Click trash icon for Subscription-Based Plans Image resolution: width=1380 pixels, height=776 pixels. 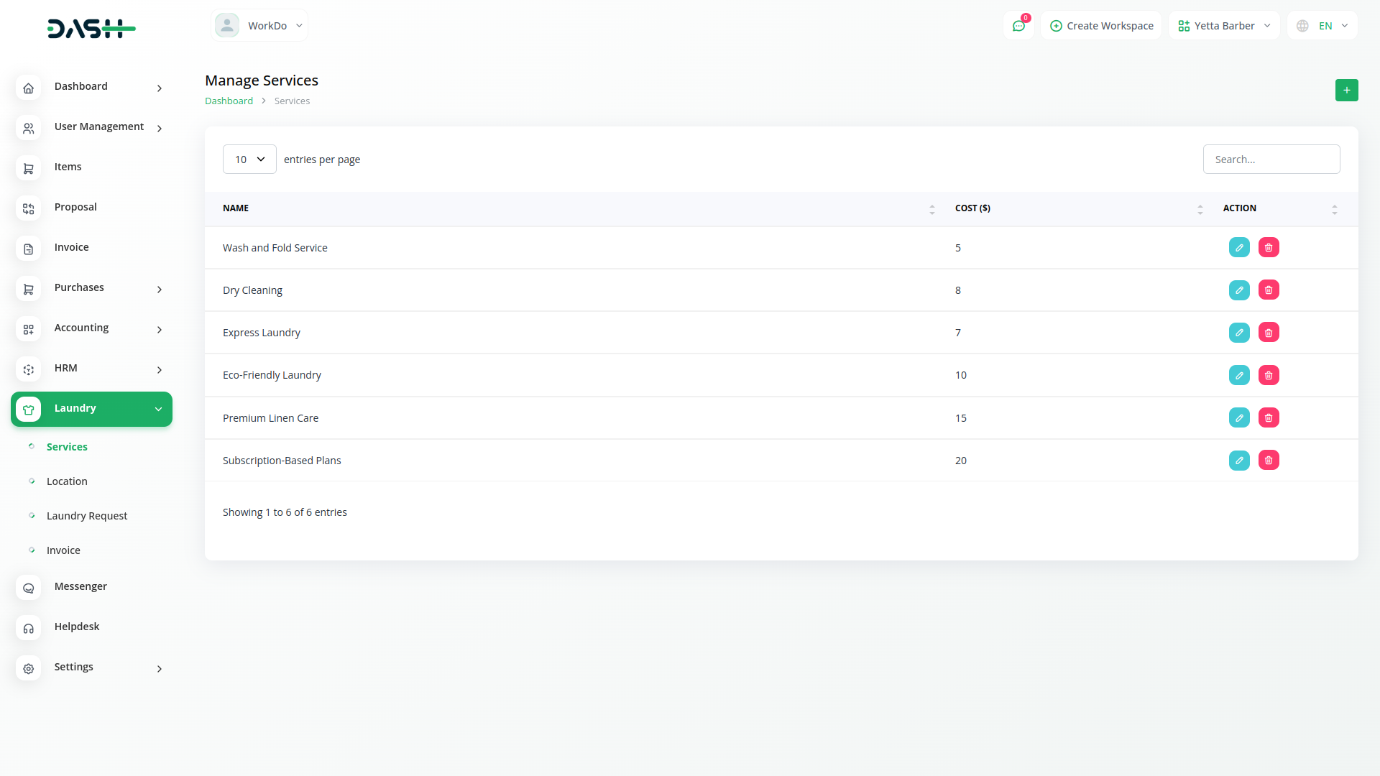click(1269, 461)
